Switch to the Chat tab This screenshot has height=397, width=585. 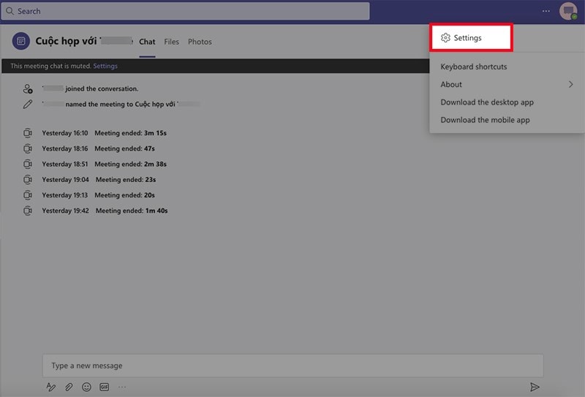(x=147, y=42)
